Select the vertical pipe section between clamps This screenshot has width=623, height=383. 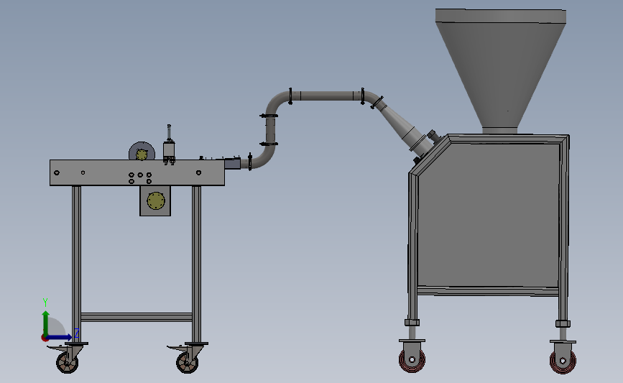270,130
